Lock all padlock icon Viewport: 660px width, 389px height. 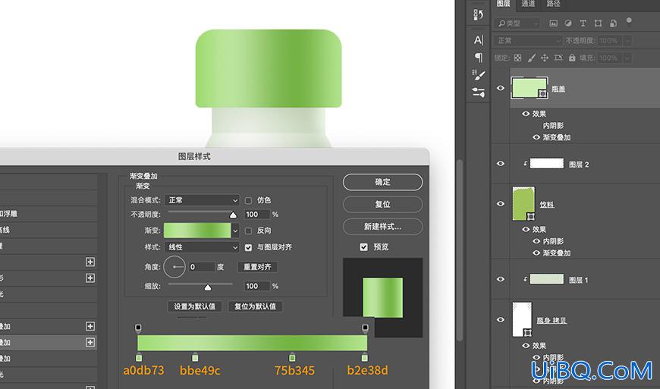(572, 58)
